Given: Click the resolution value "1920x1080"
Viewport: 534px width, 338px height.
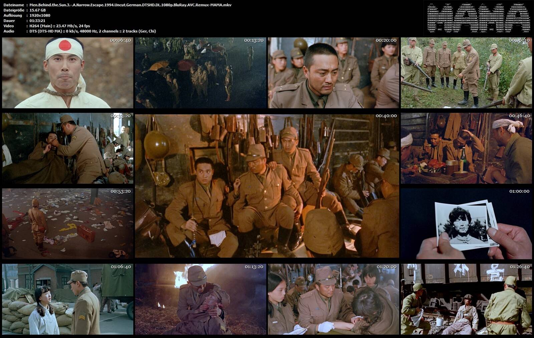Looking at the screenshot, I should (40, 15).
